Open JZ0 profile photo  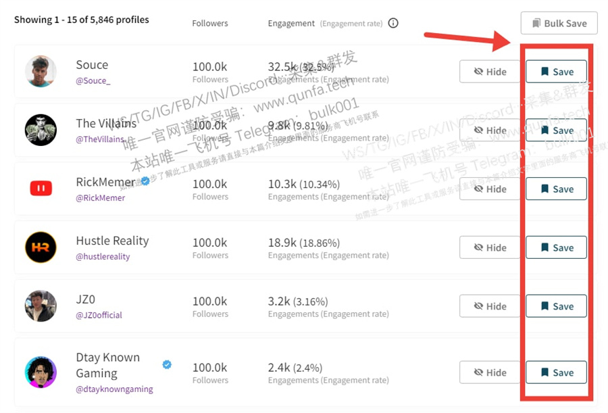click(41, 306)
